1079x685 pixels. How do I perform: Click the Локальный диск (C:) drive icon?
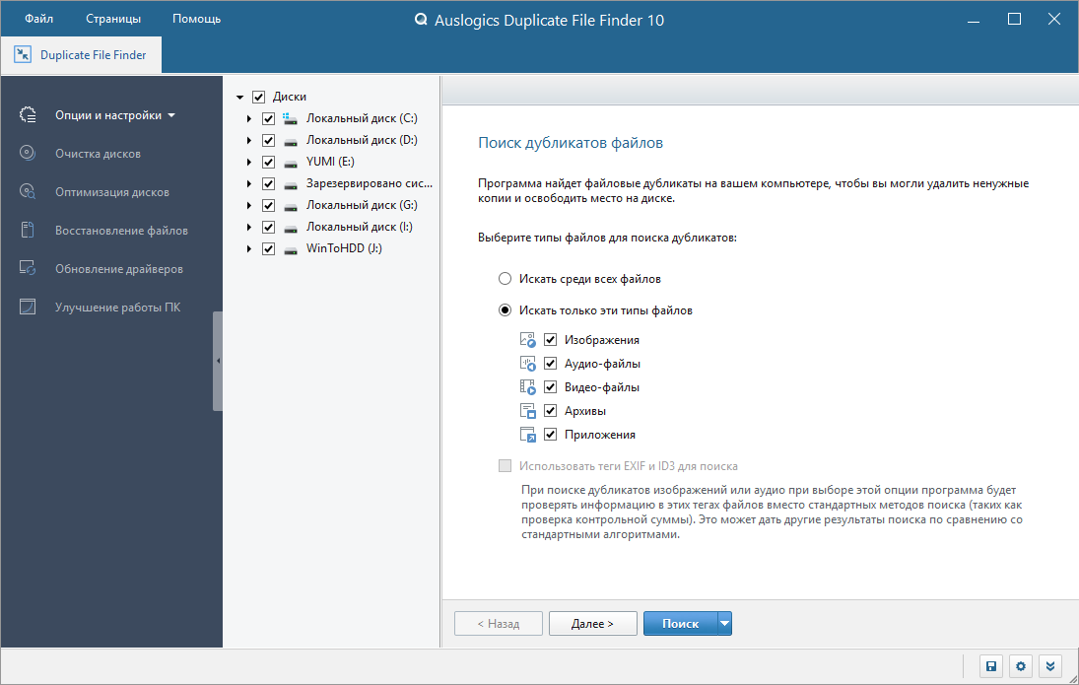(291, 118)
